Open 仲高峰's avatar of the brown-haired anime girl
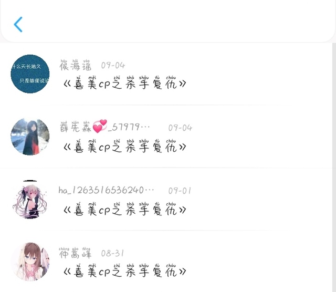The image size is (336, 292). [30, 262]
